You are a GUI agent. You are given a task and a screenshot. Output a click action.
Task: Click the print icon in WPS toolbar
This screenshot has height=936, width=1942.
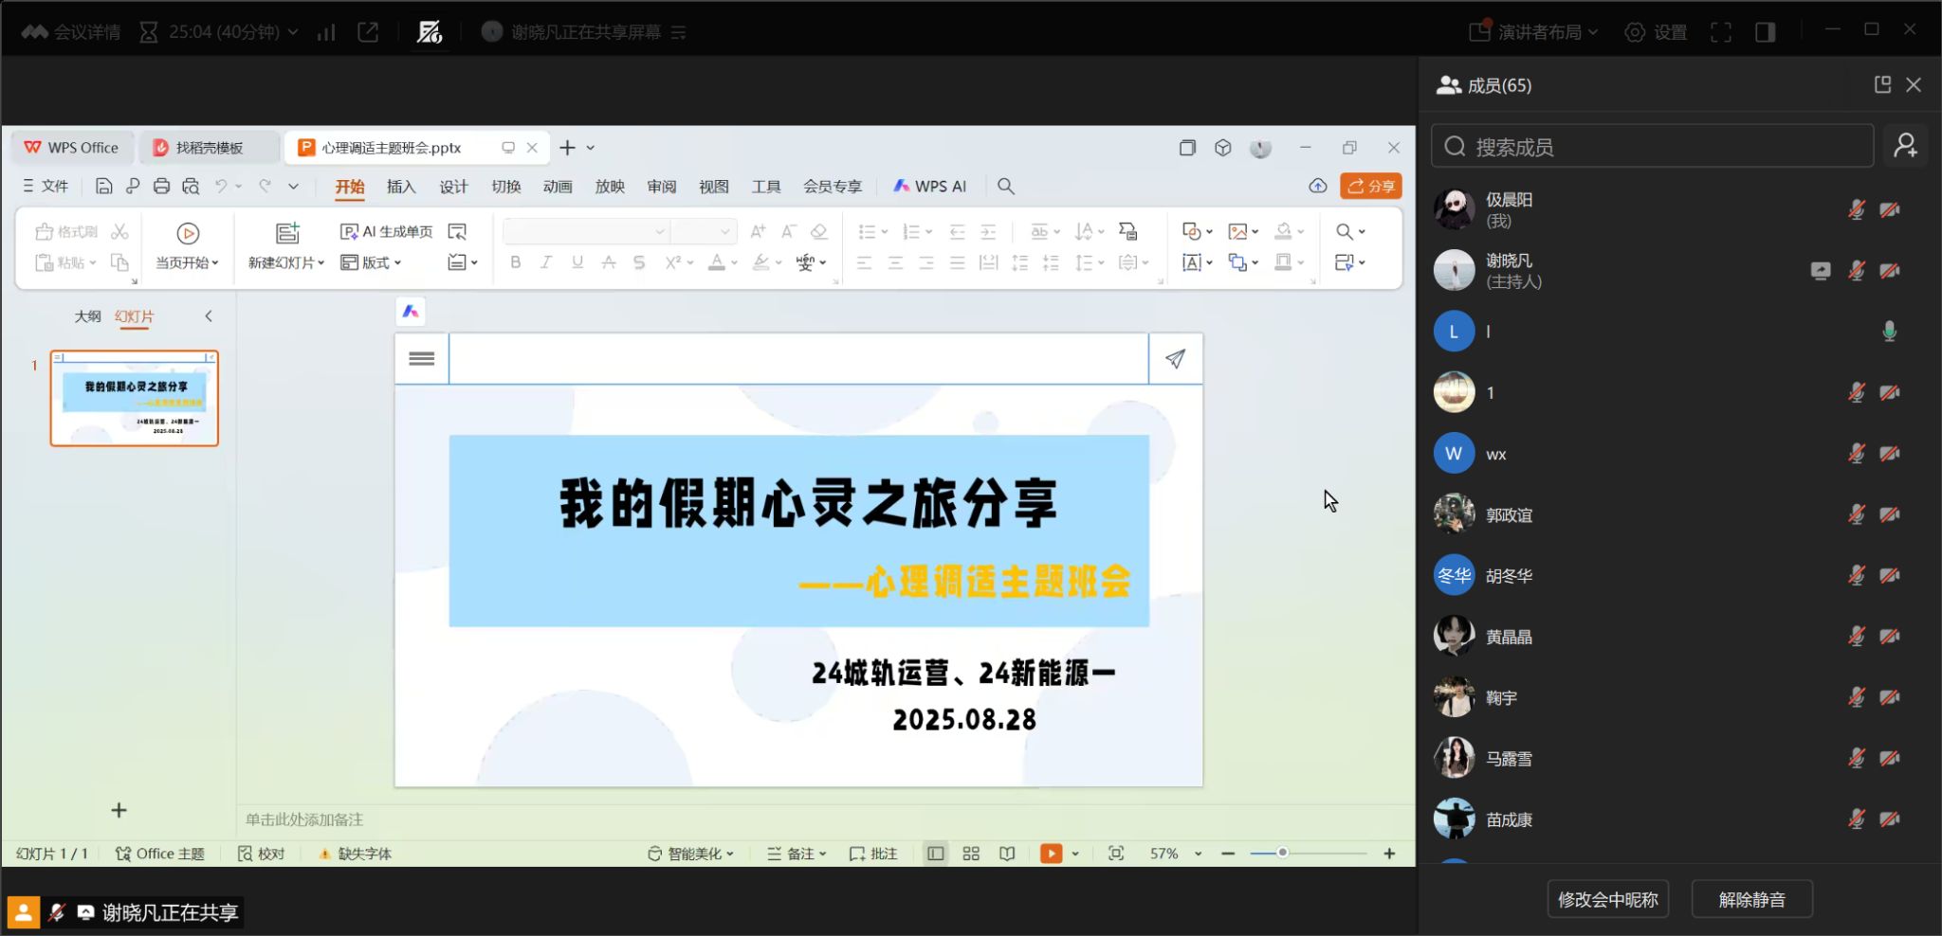[161, 187]
